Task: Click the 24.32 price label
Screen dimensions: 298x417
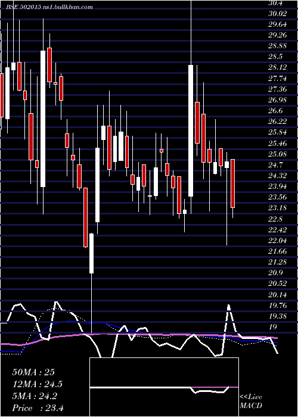Action: [x=278, y=176]
